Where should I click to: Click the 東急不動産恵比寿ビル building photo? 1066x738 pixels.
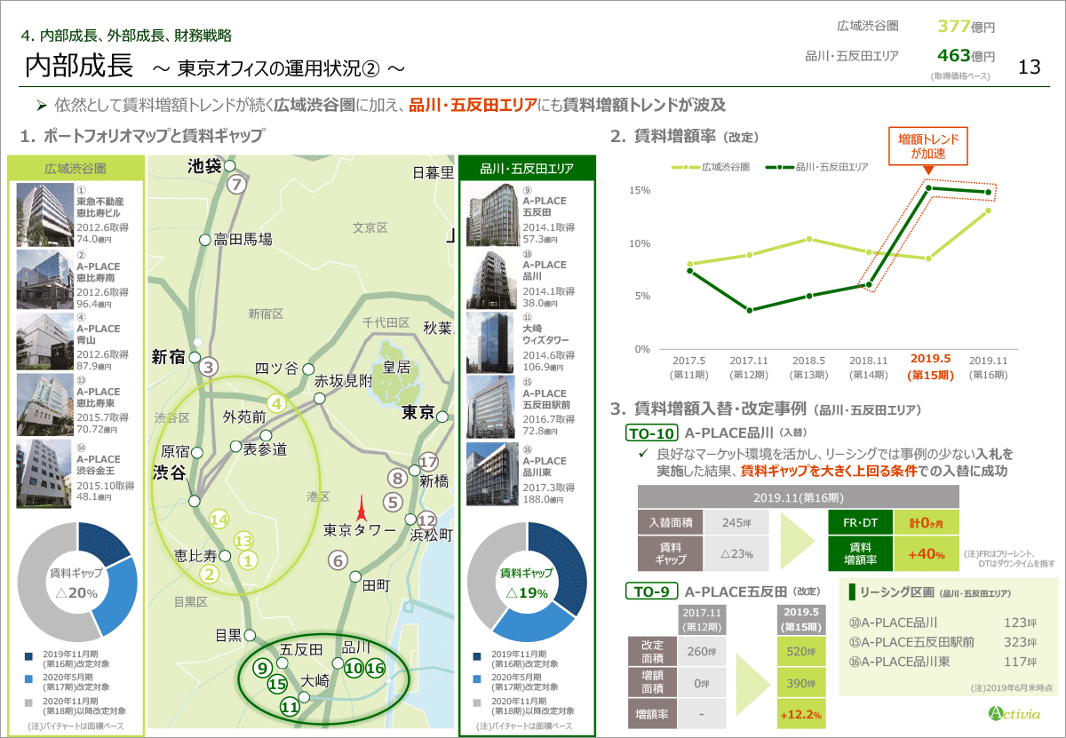(x=44, y=214)
